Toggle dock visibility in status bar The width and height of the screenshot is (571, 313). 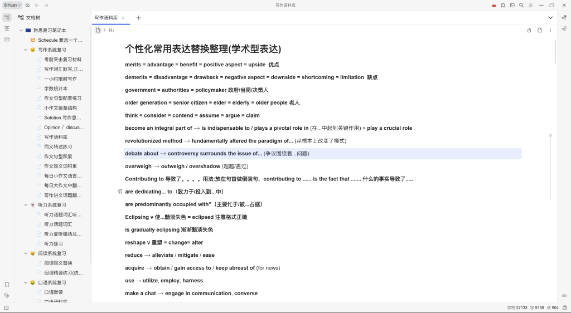pyautogui.click(x=7, y=308)
